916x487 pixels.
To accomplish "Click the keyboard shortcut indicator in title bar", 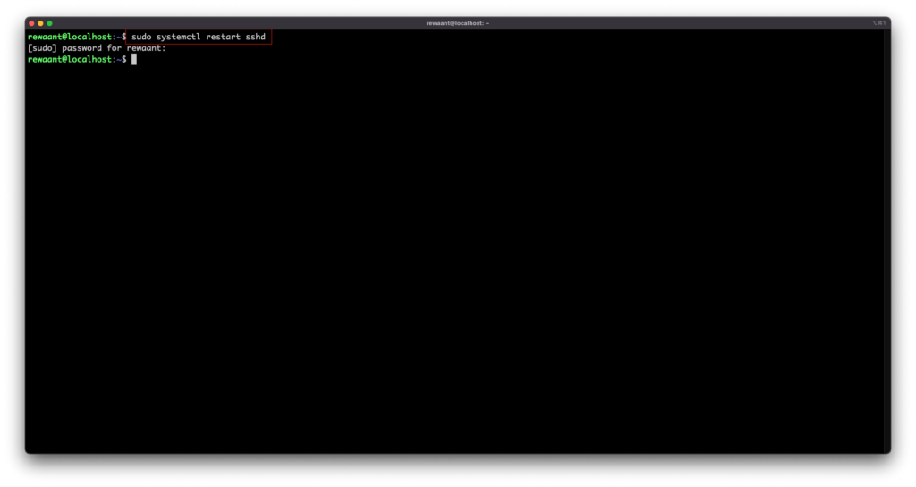I will point(878,23).
